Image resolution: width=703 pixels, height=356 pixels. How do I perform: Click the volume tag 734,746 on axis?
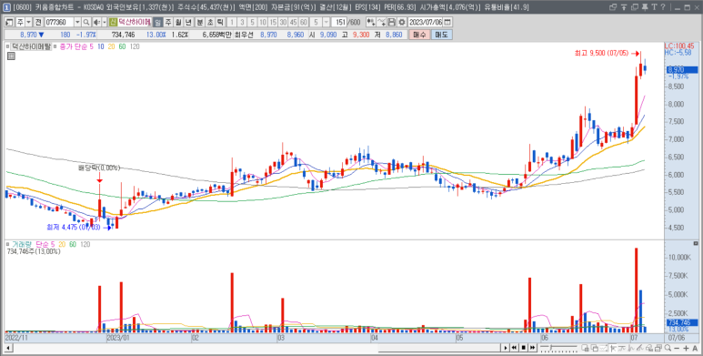[x=682, y=322]
